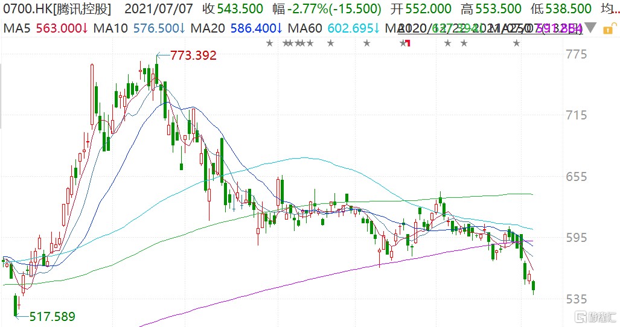620x327 pixels.
Task: Click the stock name 0700.HK[腾讯控股]
Action: click(x=57, y=8)
